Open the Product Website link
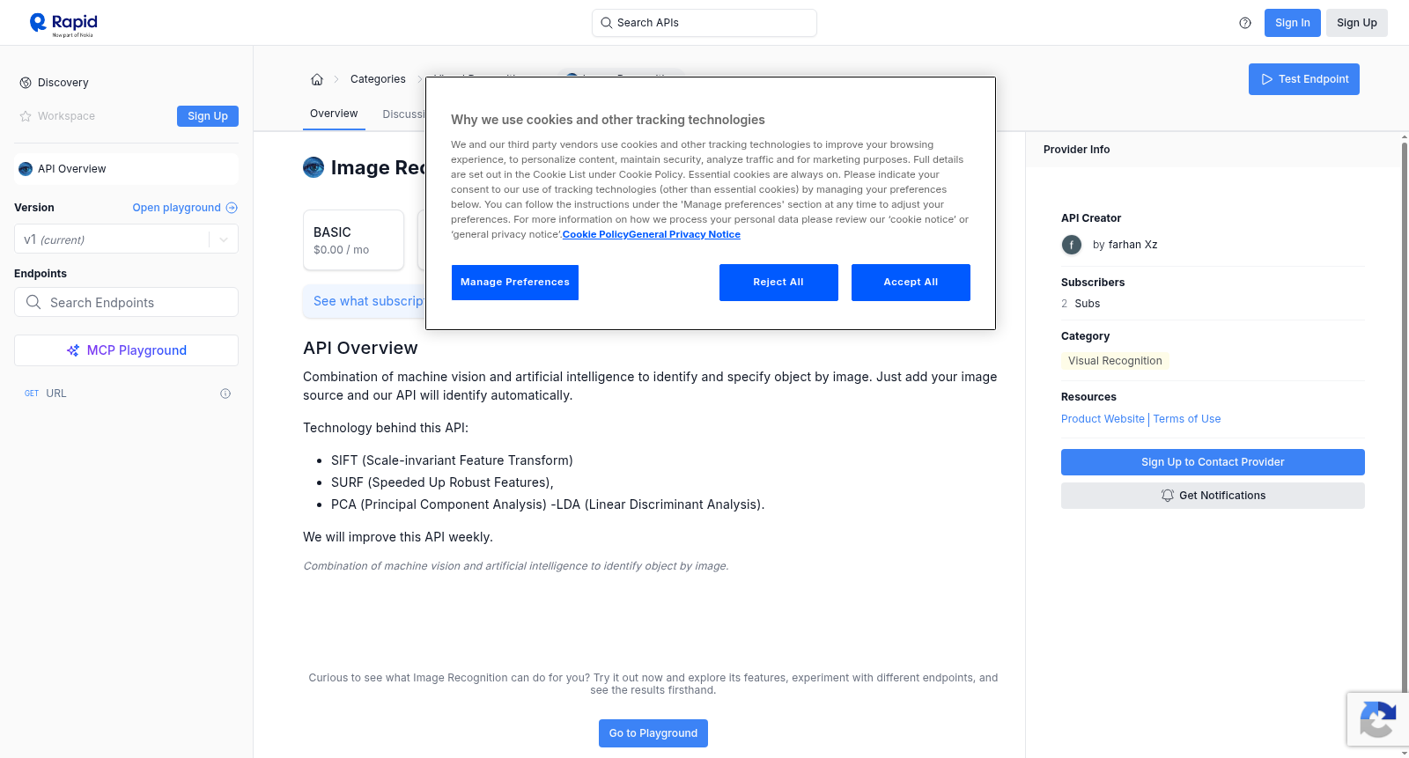 [1103, 419]
